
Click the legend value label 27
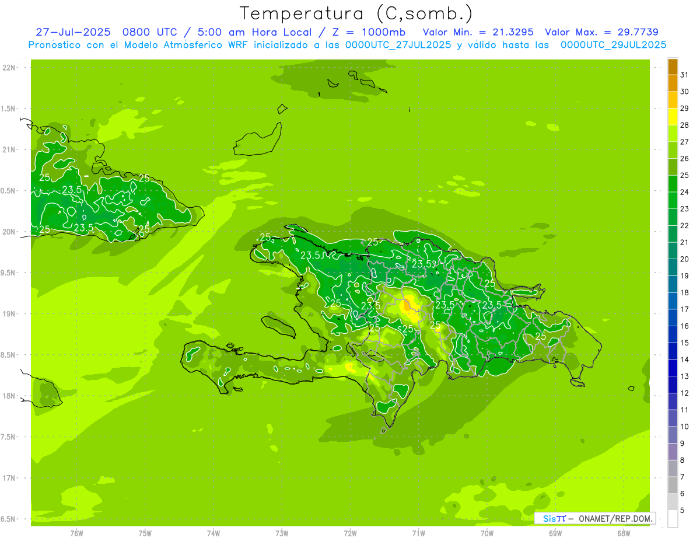click(684, 141)
